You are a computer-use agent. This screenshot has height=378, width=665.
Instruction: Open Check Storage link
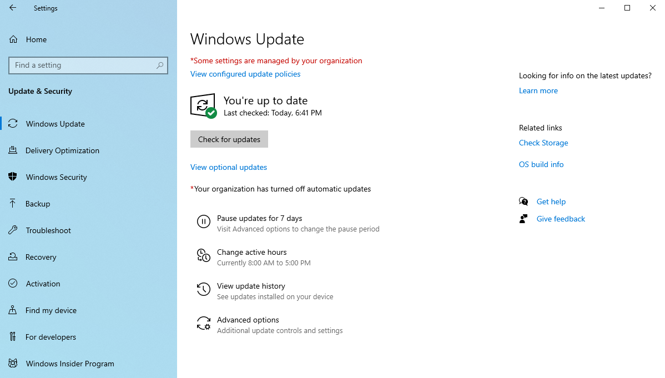tap(543, 143)
